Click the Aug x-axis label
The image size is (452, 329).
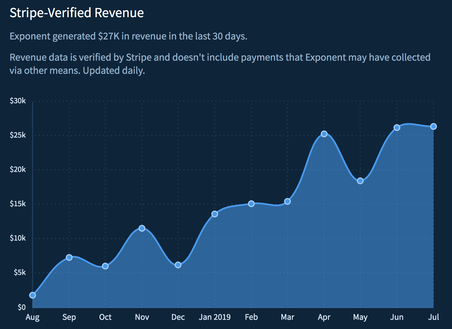click(x=33, y=317)
